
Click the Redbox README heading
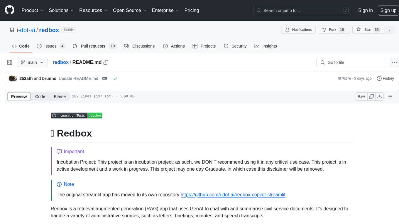71,133
